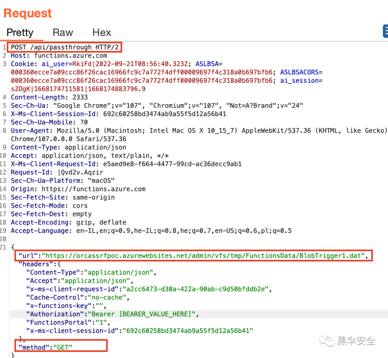Click the Content-Type: application/json header

[69, 147]
